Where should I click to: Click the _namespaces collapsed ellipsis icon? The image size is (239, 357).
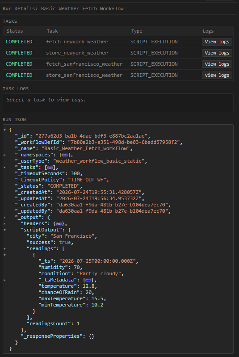tap(65, 155)
